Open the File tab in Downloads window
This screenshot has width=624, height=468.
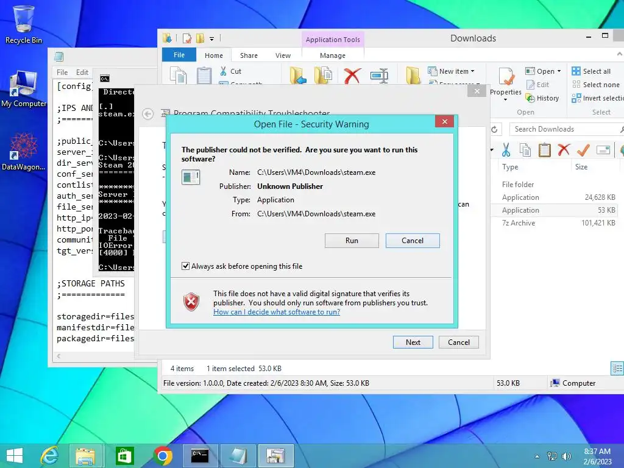coord(179,55)
